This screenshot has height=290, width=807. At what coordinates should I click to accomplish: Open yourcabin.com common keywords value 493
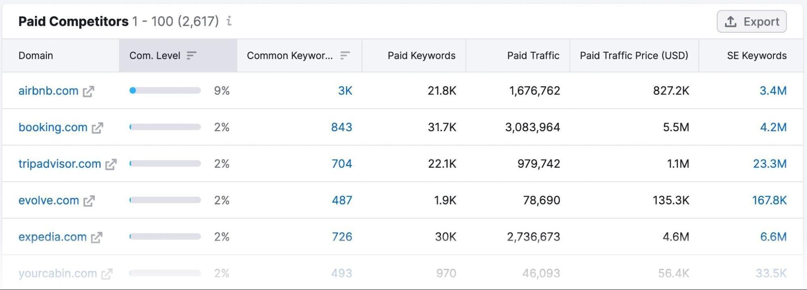coord(342,273)
